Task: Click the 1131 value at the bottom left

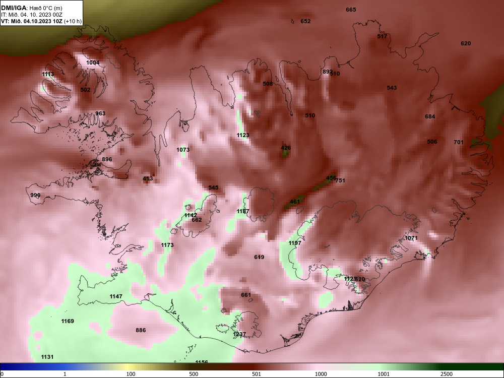Action: click(x=47, y=357)
